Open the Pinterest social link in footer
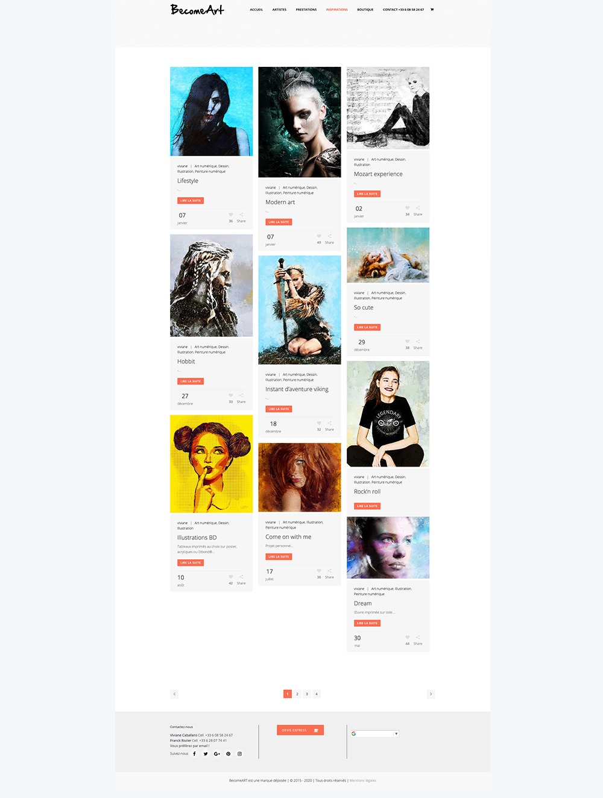 (x=229, y=753)
